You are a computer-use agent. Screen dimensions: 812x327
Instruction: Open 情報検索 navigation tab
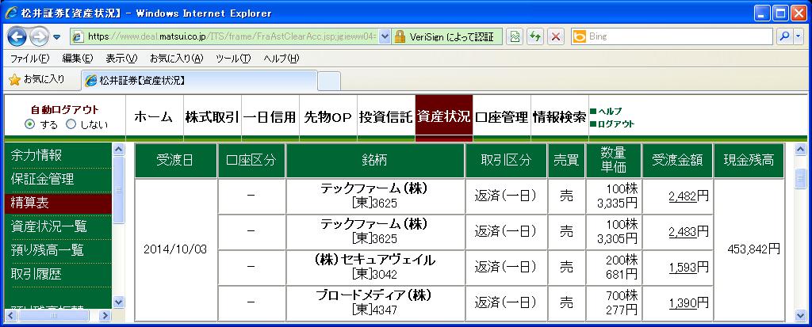(x=560, y=117)
